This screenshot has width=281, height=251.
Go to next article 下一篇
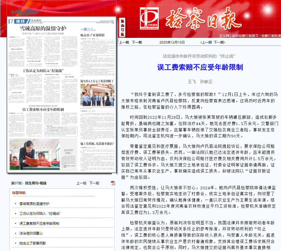coord(137,42)
